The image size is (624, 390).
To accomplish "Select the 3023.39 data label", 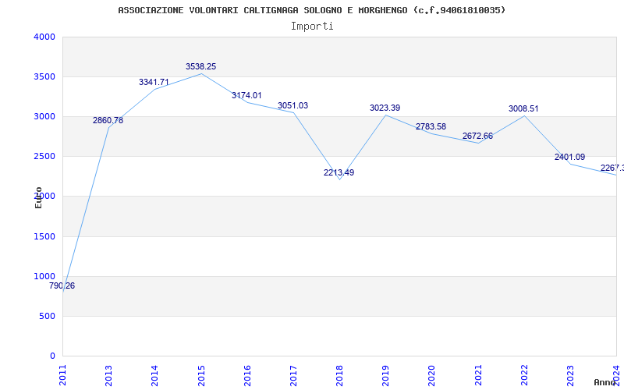I will click(x=385, y=108).
